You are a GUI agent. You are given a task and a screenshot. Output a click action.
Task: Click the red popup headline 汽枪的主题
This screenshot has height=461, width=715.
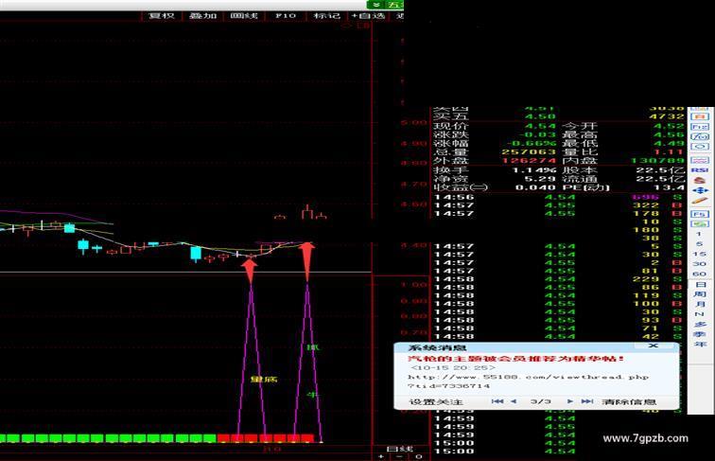515,359
